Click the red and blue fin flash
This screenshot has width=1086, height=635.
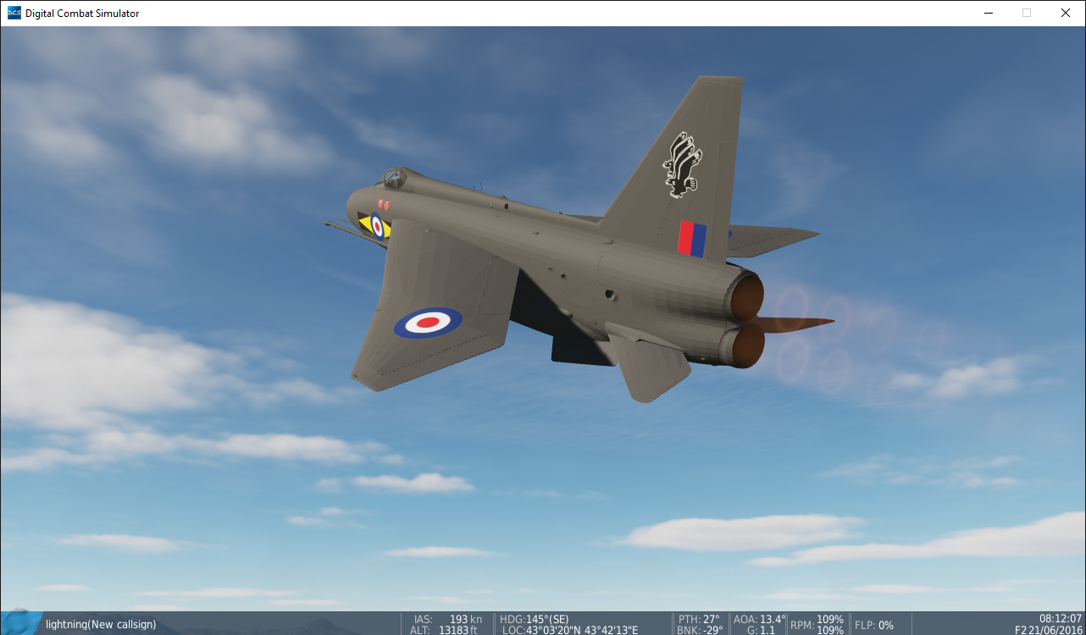tap(691, 239)
